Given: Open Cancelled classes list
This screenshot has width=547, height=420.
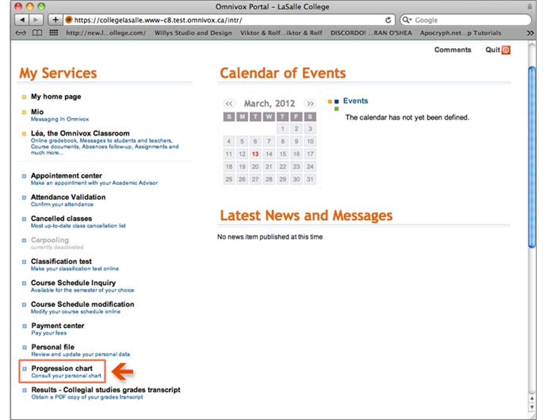Looking at the screenshot, I should [x=61, y=218].
